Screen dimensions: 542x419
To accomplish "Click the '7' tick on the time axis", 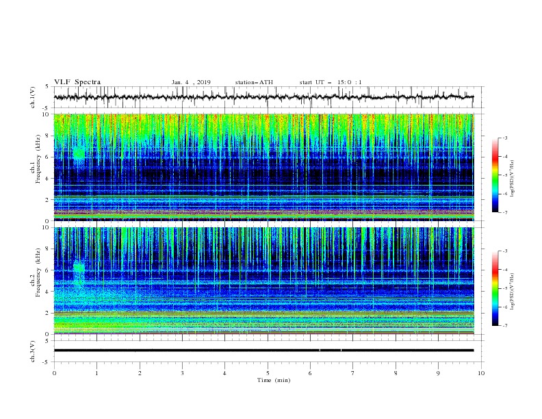I will point(353,373).
